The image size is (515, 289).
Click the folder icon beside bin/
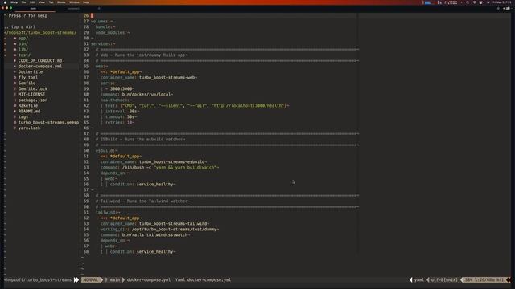pos(14,43)
